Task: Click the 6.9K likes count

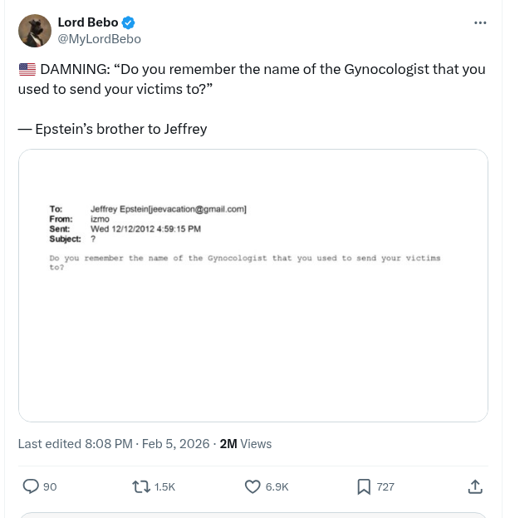Action: [277, 487]
